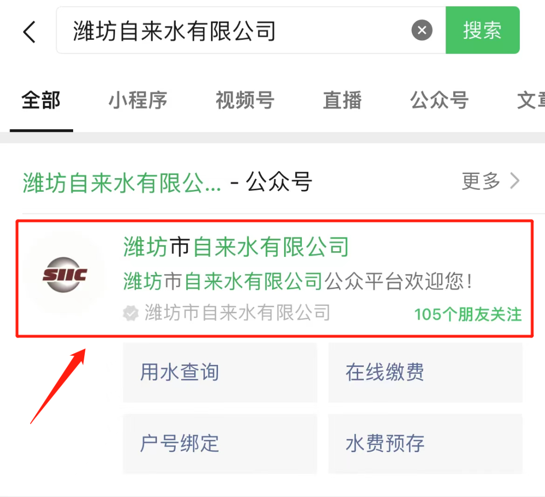This screenshot has height=497, width=545.
Task: Tap the verified badge icon
Action: tap(131, 313)
